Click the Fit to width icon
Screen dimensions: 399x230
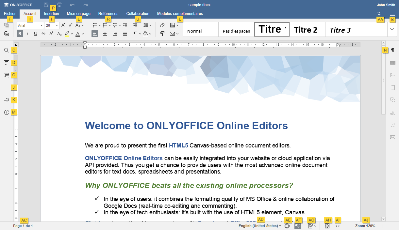(x=338, y=226)
